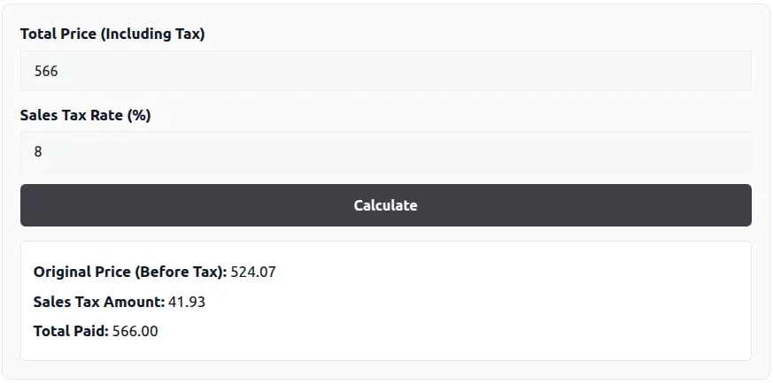773x384 pixels.
Task: Click the Total Price input field
Action: pyautogui.click(x=385, y=71)
